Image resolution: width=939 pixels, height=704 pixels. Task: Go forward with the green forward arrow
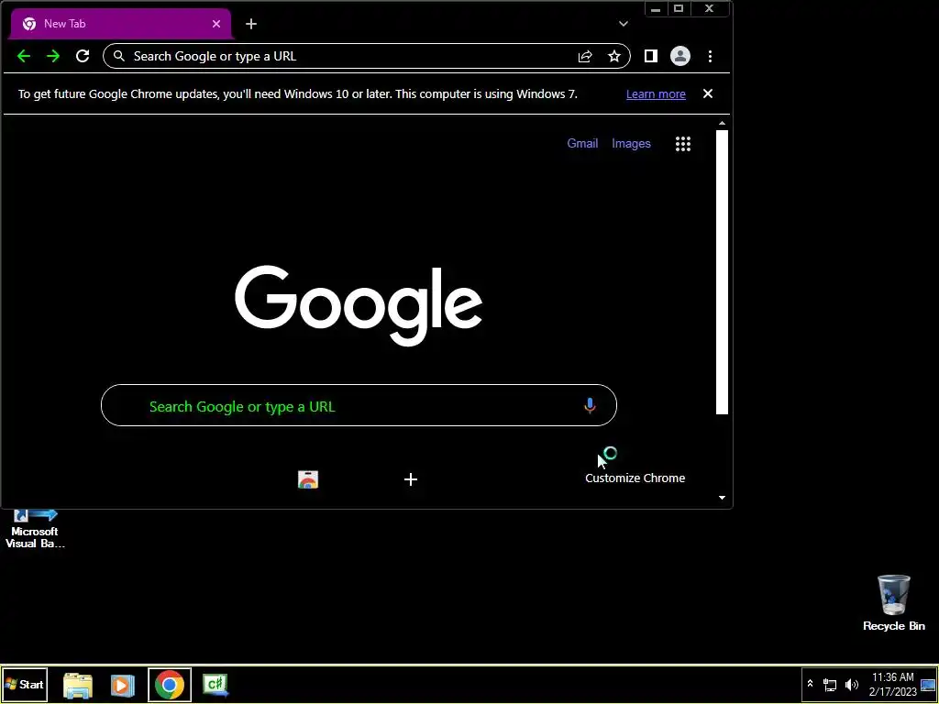pos(52,56)
